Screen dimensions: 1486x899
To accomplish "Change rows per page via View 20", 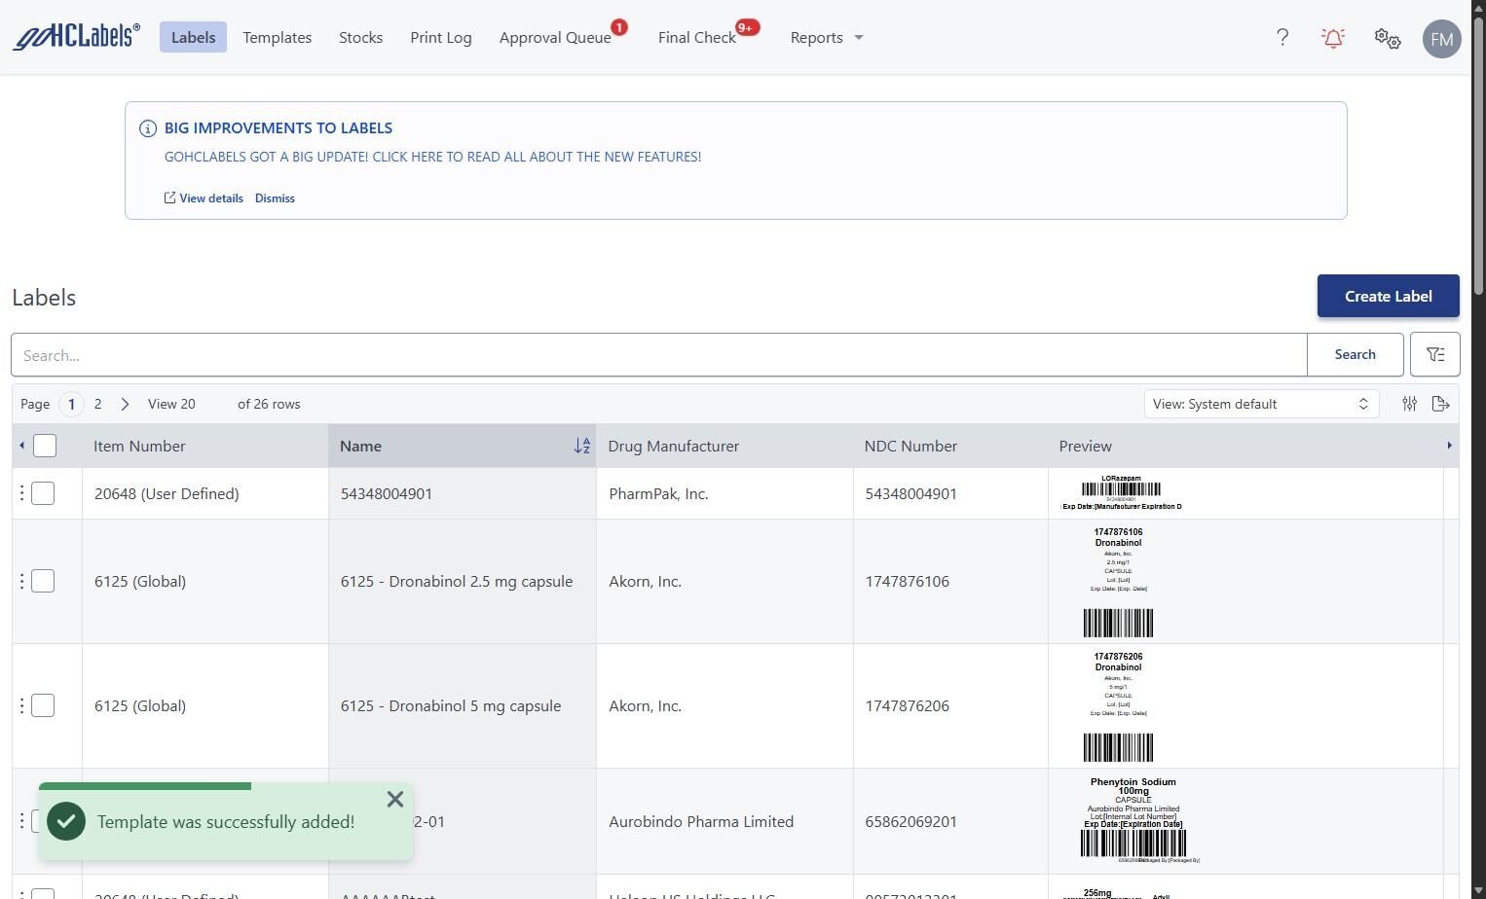I will coord(171,404).
